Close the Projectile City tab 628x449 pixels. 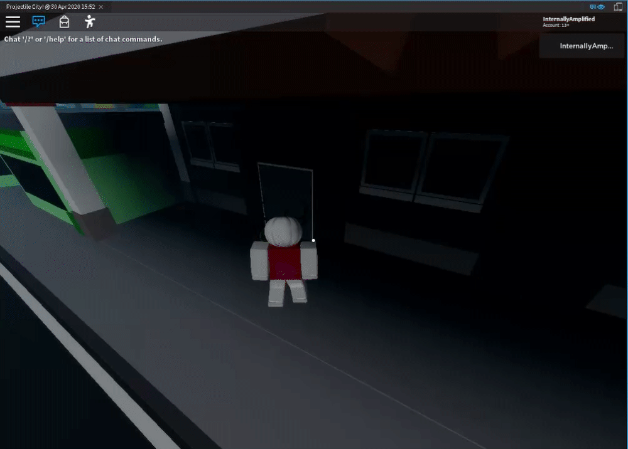pos(101,7)
